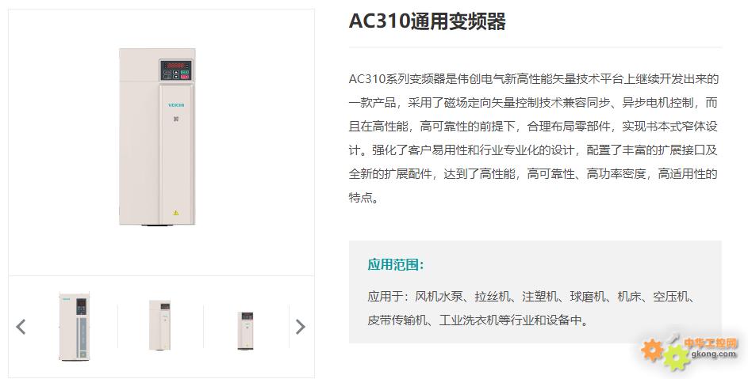Image resolution: width=748 pixels, height=379 pixels.
Task: Click the AC310系列变频器 description paragraph
Action: [533, 138]
